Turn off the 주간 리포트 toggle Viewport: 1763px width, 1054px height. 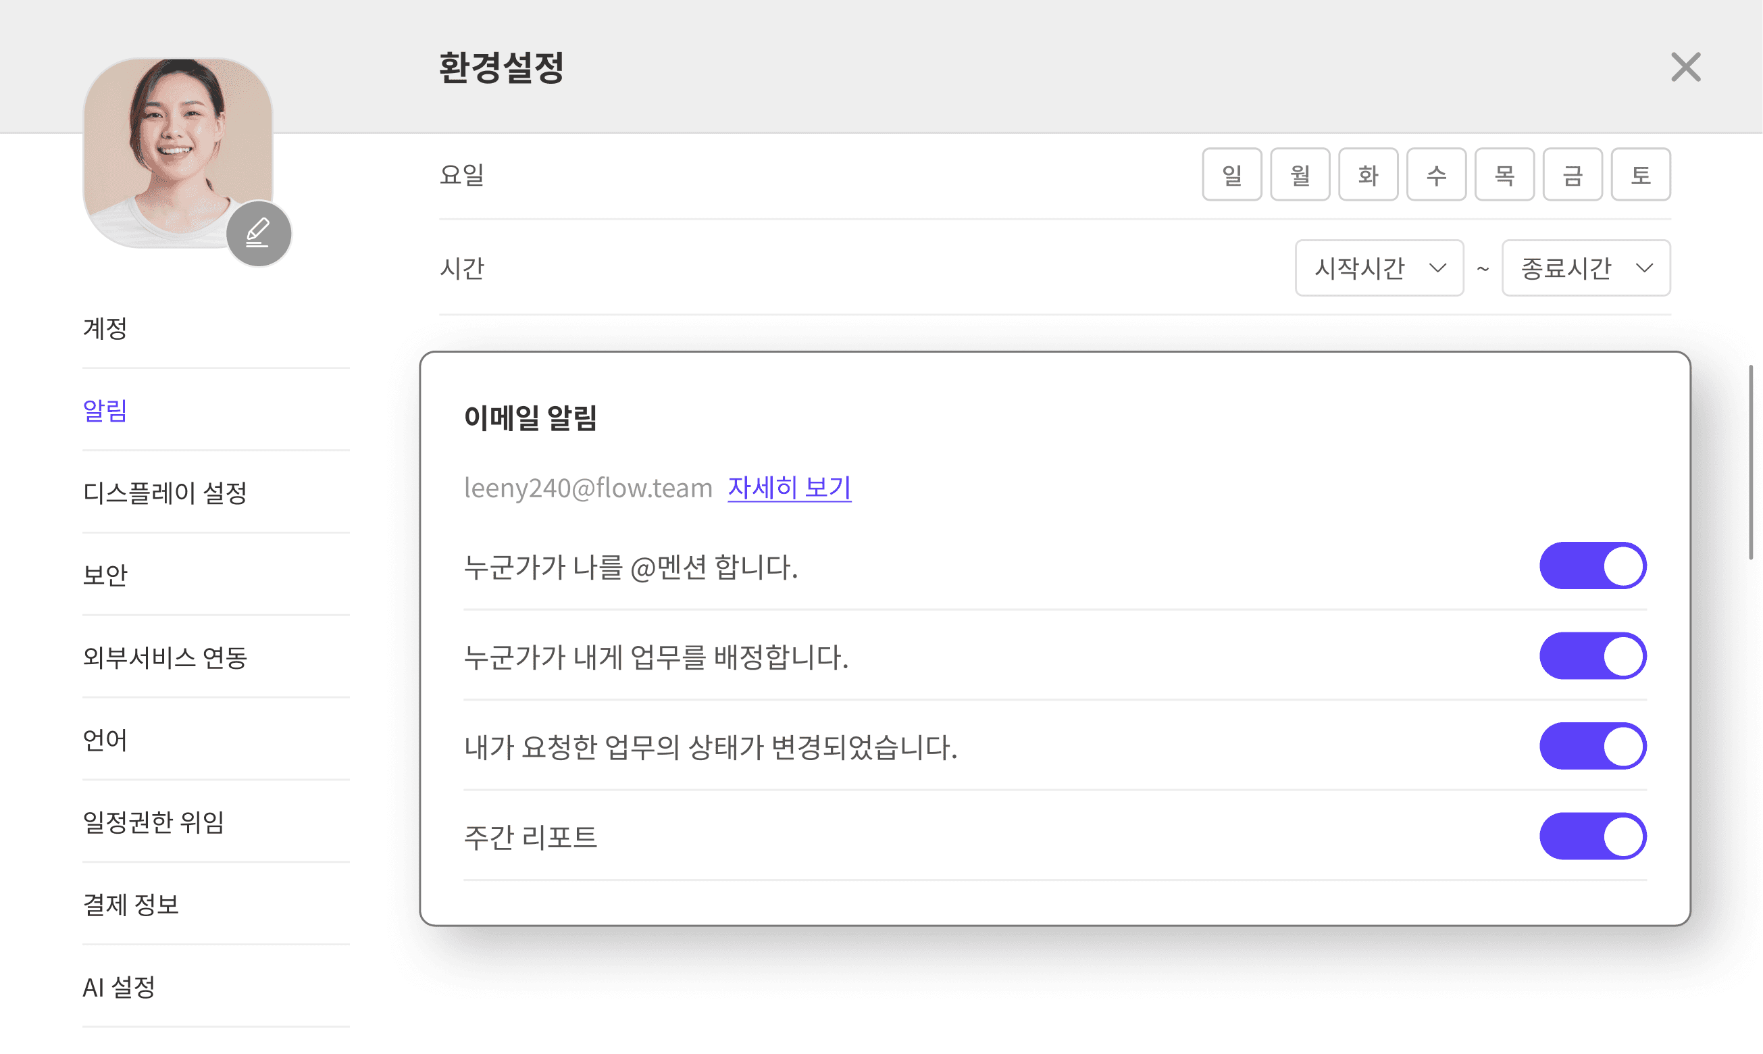click(1592, 836)
